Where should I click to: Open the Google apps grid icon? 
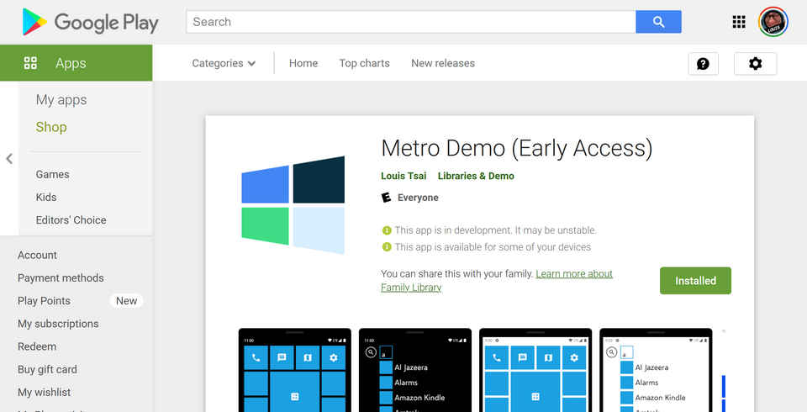pos(739,22)
